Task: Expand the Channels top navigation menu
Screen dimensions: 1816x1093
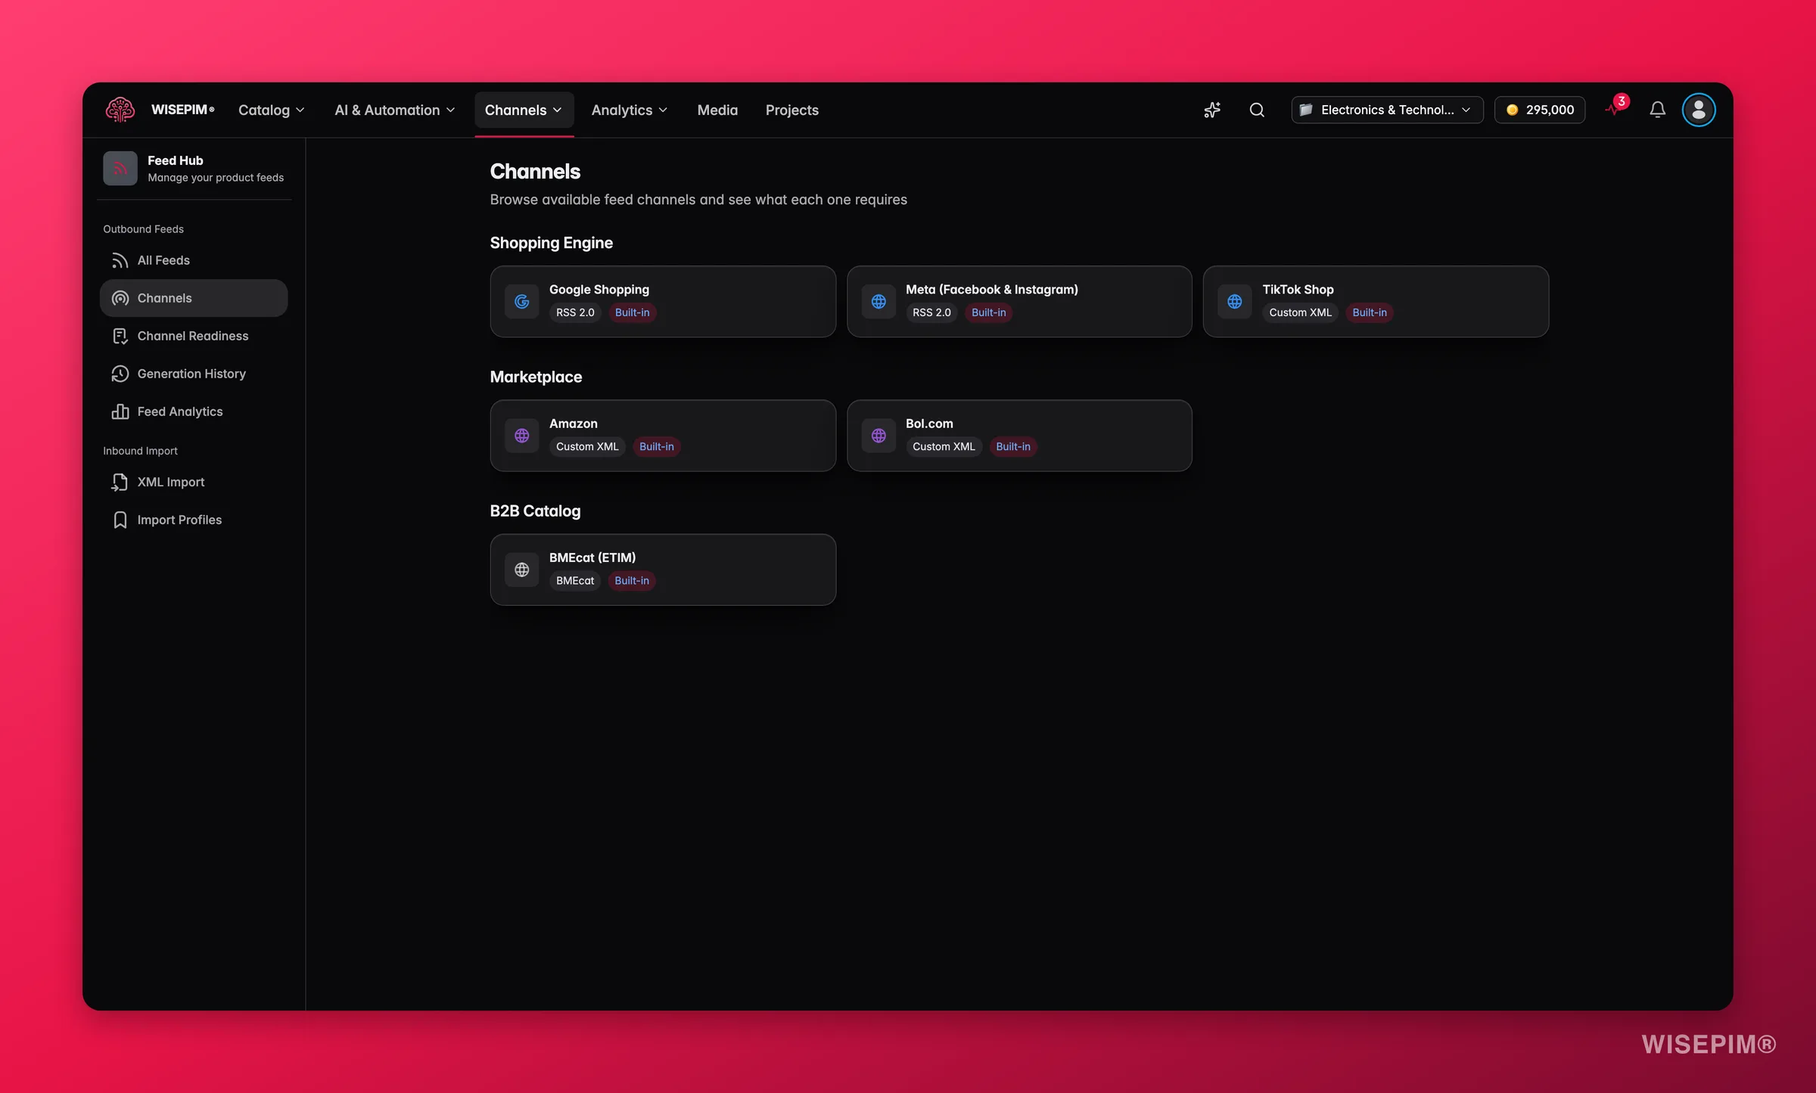Action: click(x=524, y=110)
